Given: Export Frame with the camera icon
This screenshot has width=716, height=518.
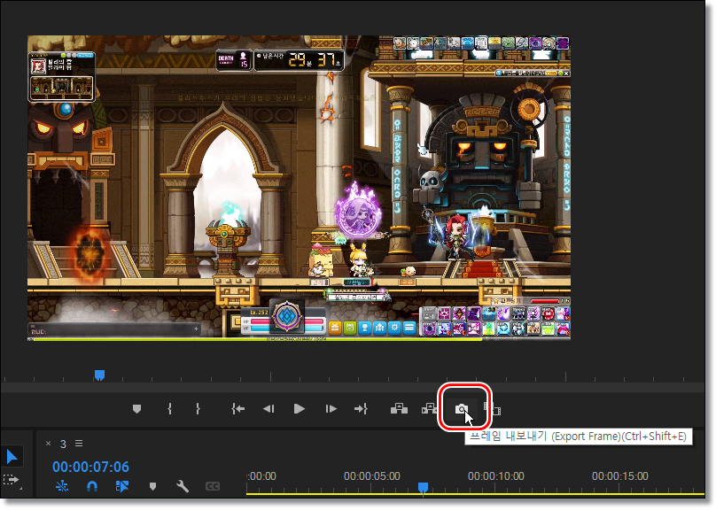Looking at the screenshot, I should pyautogui.click(x=462, y=409).
